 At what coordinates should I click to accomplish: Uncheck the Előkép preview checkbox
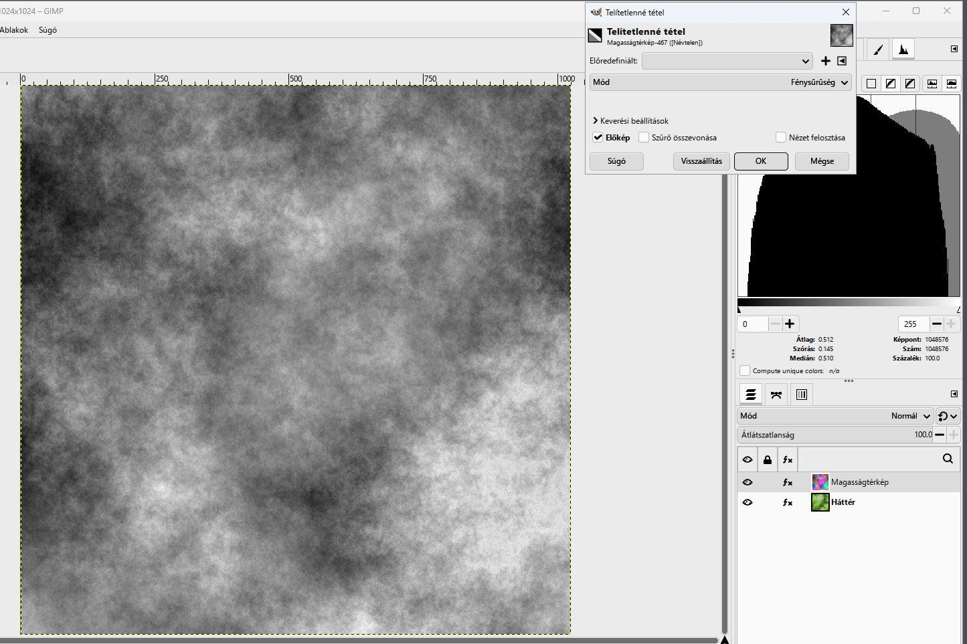[598, 137]
